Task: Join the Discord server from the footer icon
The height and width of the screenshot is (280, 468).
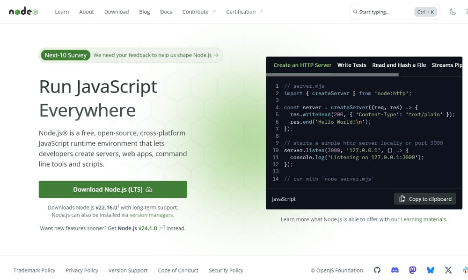Action: tap(395, 270)
